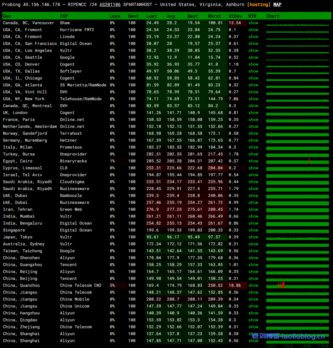Show MTR for Japan, Tokyo Vultr
Image resolution: width=333 pixels, height=348 pixels.
(x=253, y=237)
